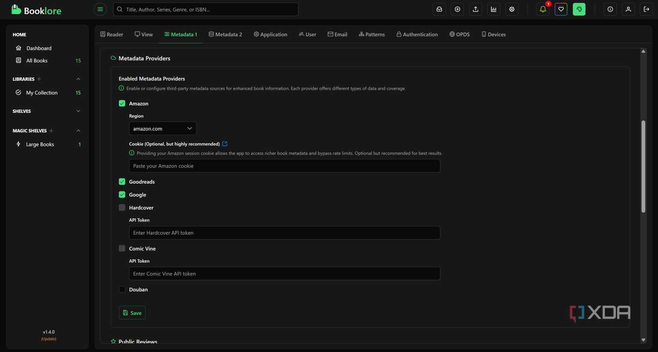Image resolution: width=658 pixels, height=352 pixels.
Task: Open the green palette theme icon
Action: coord(579,9)
